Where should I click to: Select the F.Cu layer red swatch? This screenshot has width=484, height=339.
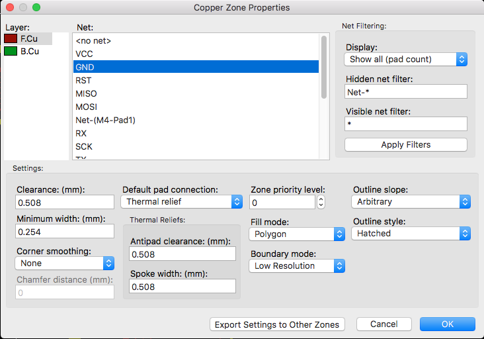pos(11,39)
